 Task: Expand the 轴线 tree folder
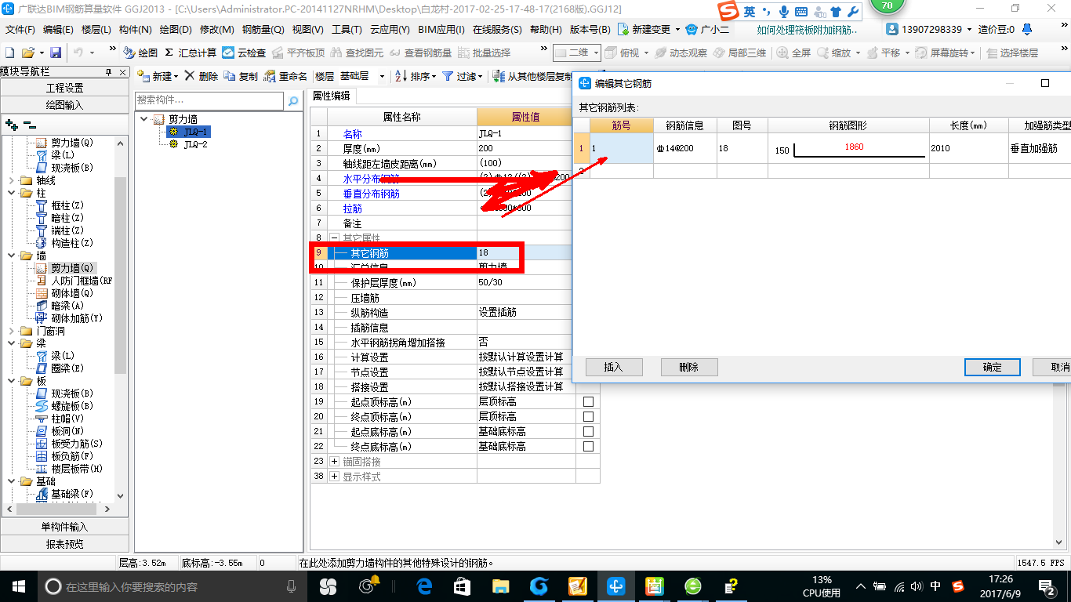[x=12, y=180]
